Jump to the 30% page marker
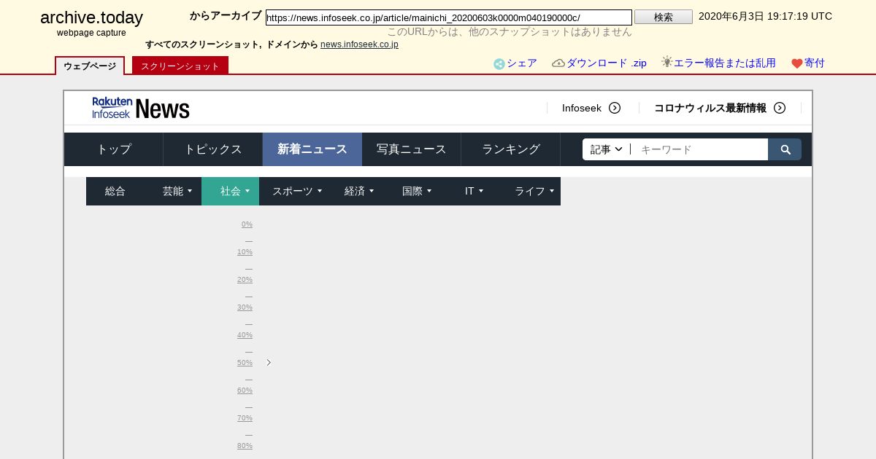This screenshot has width=876, height=459. [245, 307]
